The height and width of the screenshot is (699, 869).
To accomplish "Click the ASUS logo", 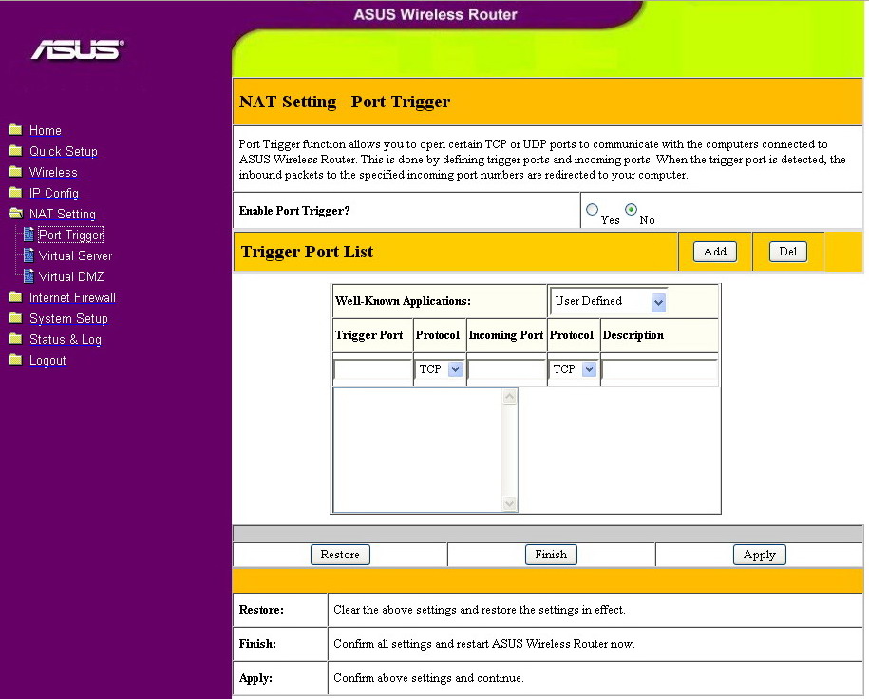I will point(78,50).
